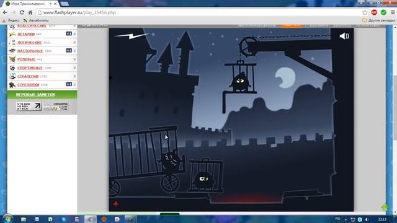Click the Спортивные soccer ball icon
This screenshot has width=397, height=223.
(12, 68)
